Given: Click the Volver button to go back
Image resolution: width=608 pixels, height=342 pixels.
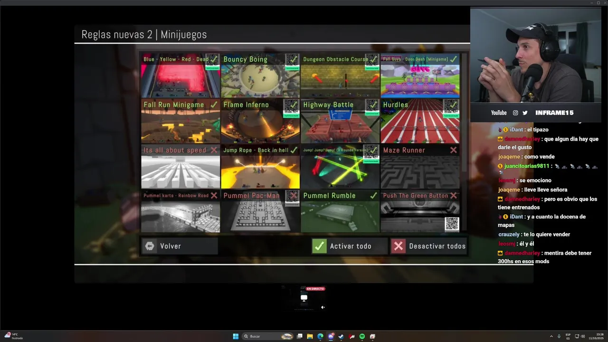Looking at the screenshot, I should click(x=180, y=246).
